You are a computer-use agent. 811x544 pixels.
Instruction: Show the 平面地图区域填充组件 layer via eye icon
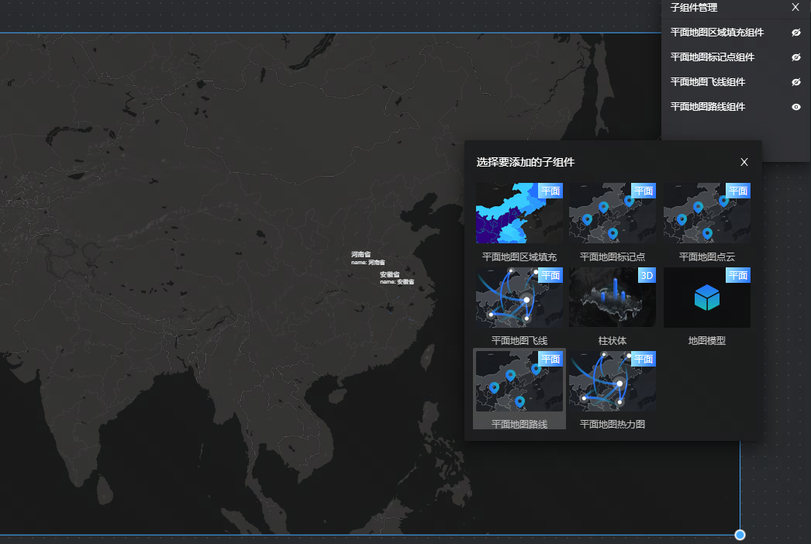795,33
